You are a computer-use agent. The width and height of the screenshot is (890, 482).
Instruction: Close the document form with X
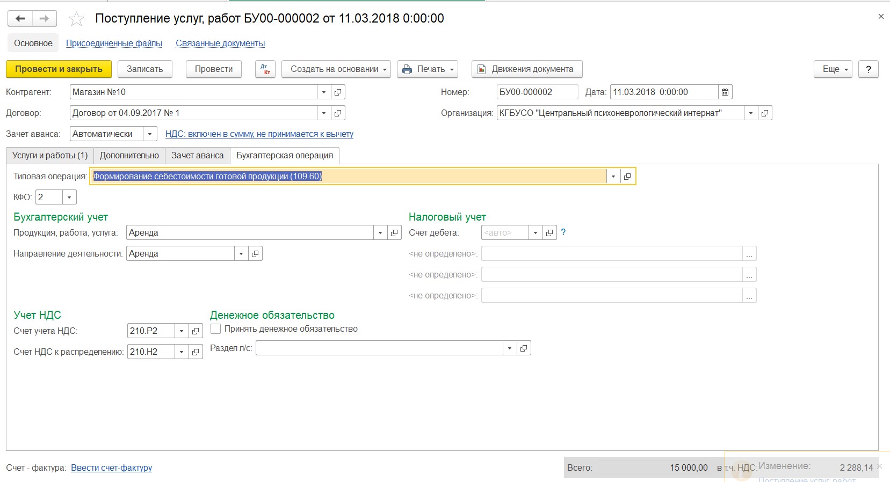click(x=881, y=17)
